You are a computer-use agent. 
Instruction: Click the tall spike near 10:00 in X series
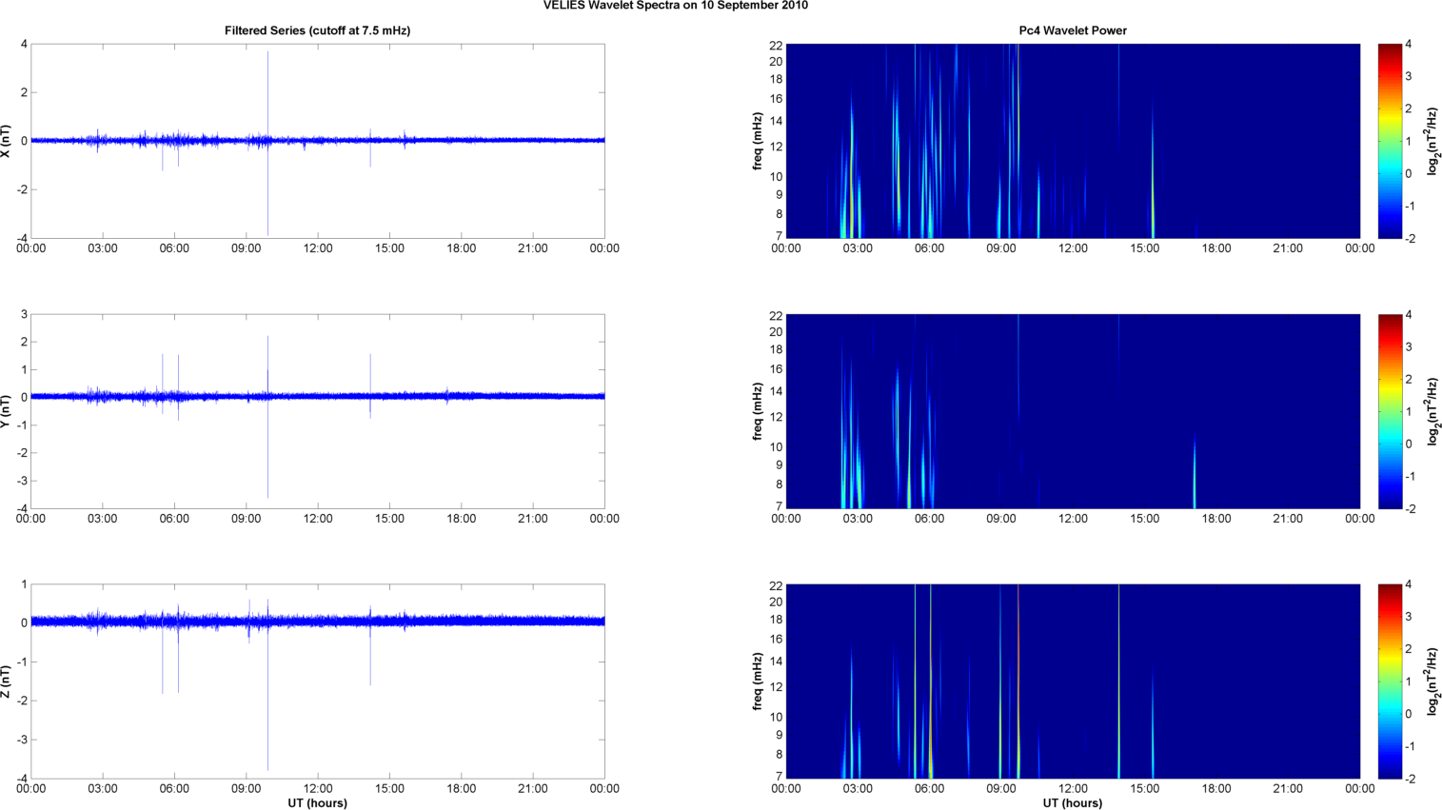coord(267,95)
